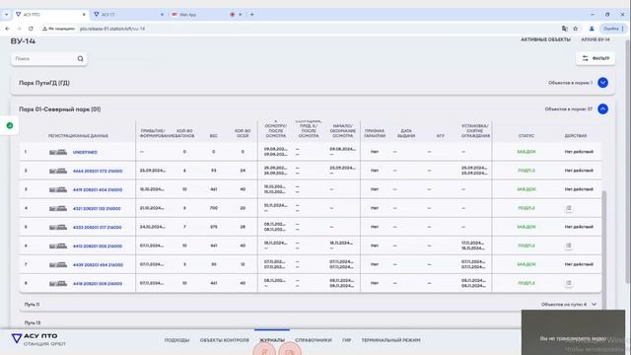Viewport: 631px width, 355px height.
Task: Click the Вес column header
Action: (214, 136)
